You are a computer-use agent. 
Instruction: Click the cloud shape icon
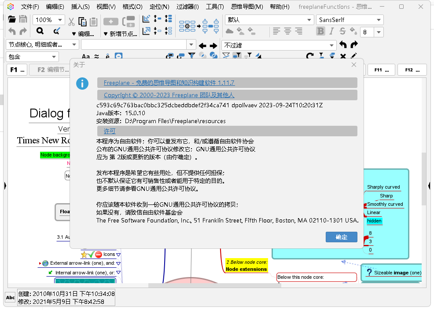[x=229, y=31]
